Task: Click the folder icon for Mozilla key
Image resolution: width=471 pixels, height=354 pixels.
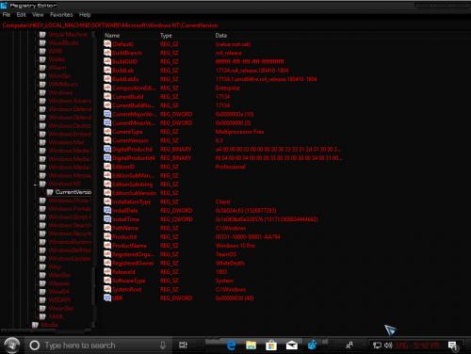Action: 35,325
